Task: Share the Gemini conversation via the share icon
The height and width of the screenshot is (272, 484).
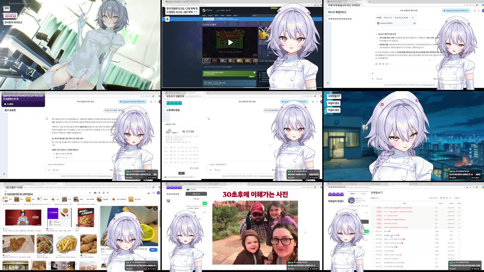Action: pos(474,11)
